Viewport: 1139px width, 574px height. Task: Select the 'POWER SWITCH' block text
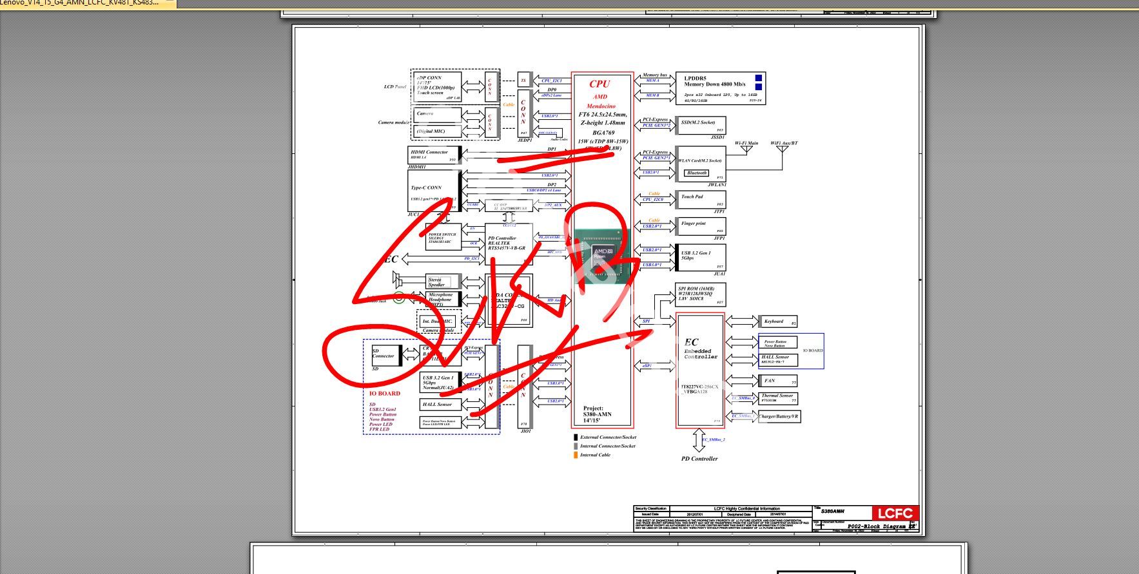coord(442,234)
